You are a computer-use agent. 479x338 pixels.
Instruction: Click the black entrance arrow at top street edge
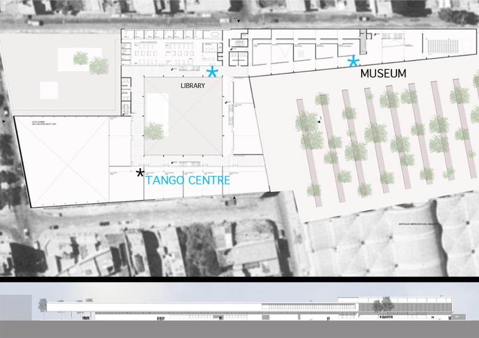point(239,20)
